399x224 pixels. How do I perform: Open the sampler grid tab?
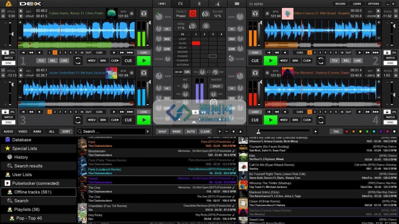(x=199, y=4)
